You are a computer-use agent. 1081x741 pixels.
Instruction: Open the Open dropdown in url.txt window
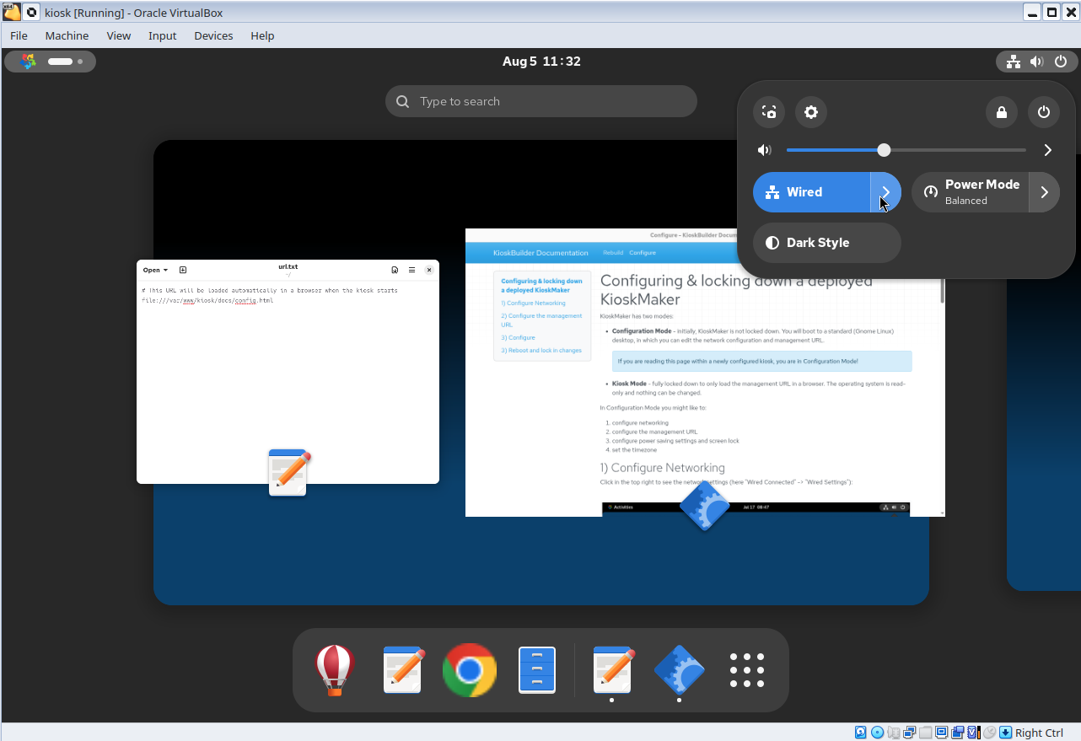click(x=155, y=270)
